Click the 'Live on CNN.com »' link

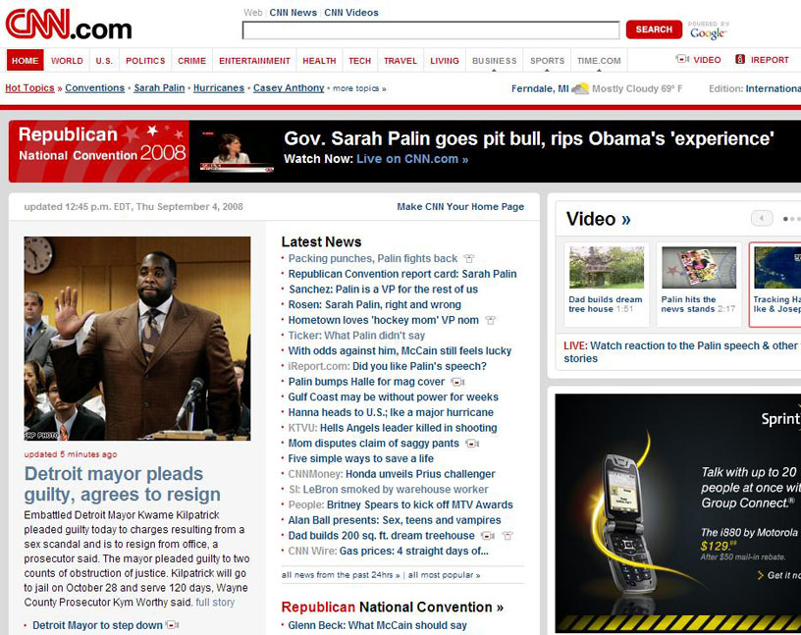[412, 159]
